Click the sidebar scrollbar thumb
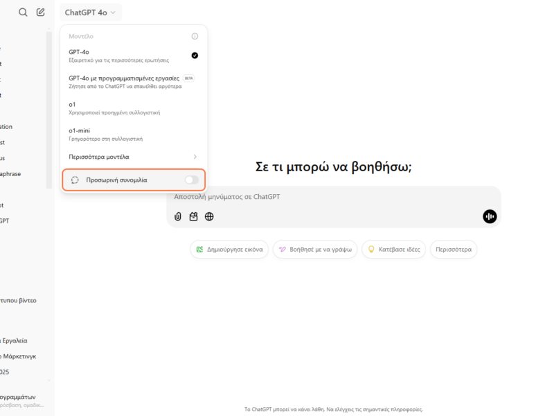 point(49,110)
